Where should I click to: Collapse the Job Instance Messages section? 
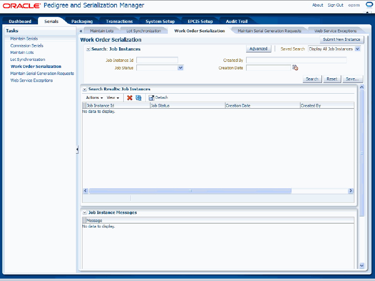click(85, 213)
